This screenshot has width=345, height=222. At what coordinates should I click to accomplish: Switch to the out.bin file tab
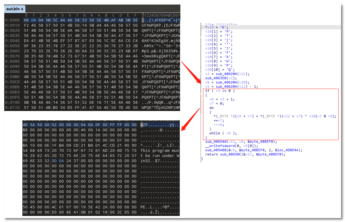pos(13,9)
